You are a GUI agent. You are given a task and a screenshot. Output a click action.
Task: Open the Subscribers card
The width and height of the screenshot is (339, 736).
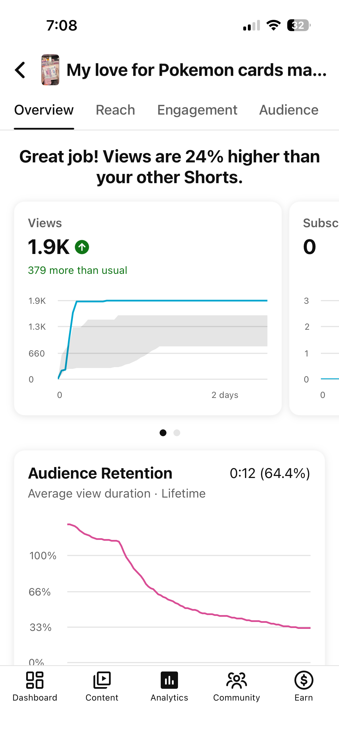[314, 308]
